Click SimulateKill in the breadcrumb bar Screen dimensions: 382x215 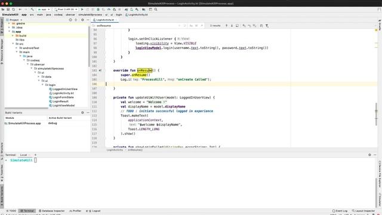pyautogui.click(x=10, y=14)
